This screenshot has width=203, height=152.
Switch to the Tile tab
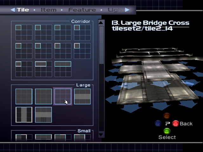pyautogui.click(x=23, y=10)
